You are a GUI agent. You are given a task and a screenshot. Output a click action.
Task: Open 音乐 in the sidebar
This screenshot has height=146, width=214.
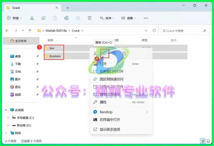[x=18, y=87]
